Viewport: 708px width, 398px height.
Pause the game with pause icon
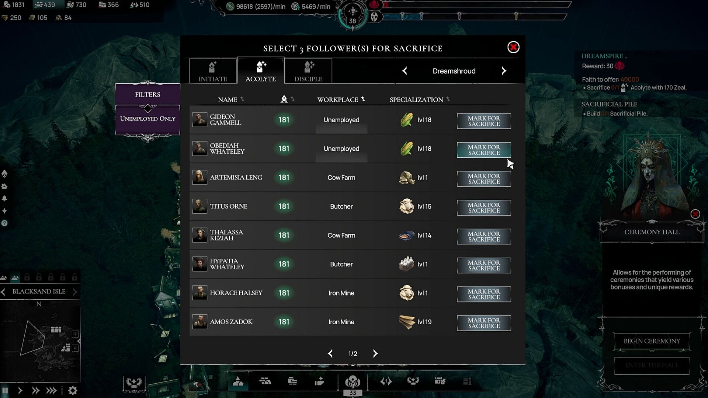[5, 390]
